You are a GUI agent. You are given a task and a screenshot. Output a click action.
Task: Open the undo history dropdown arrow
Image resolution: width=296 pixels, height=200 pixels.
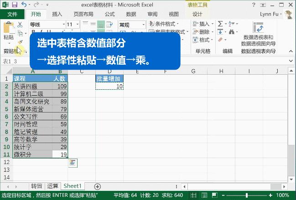(30, 5)
